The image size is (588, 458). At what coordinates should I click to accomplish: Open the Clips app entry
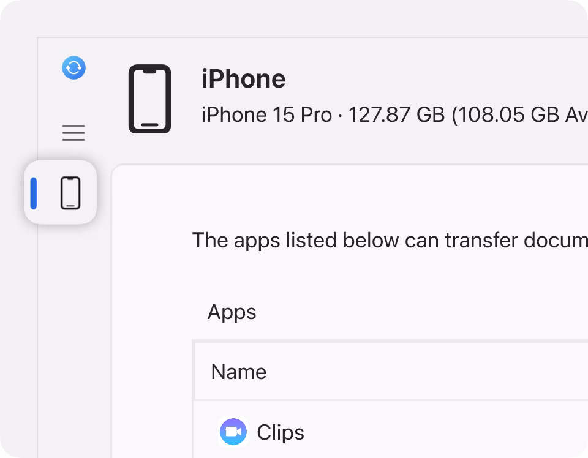pyautogui.click(x=279, y=432)
